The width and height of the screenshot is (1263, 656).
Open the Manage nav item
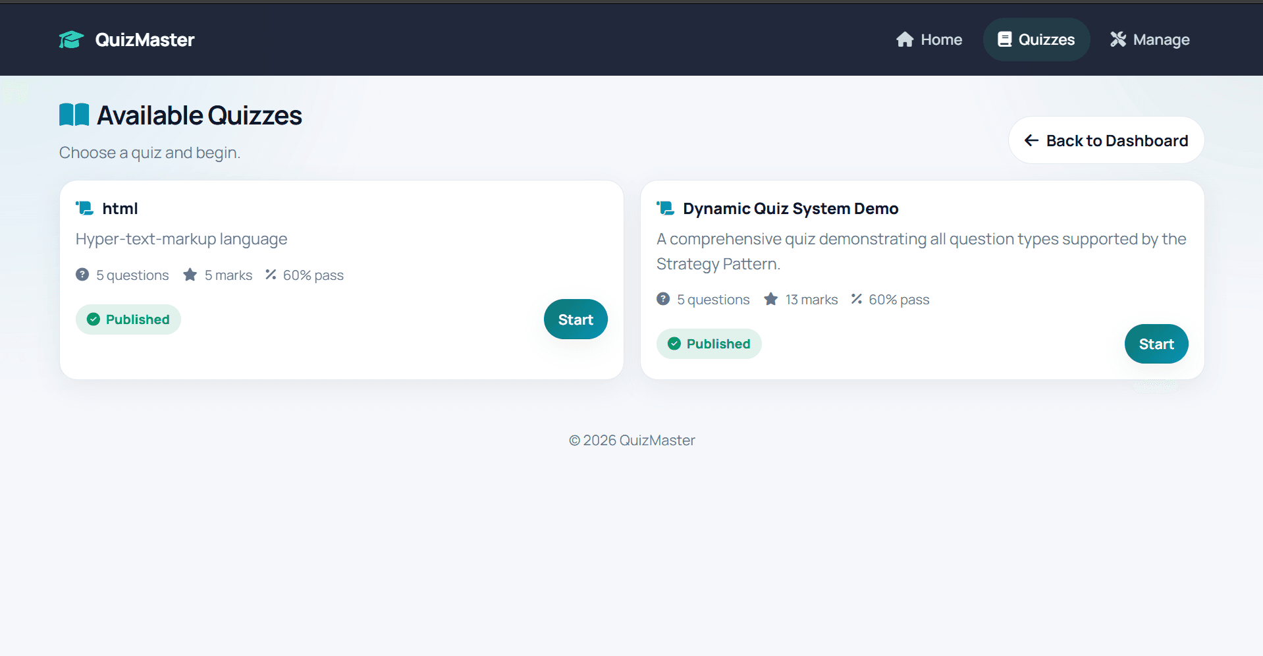point(1150,40)
